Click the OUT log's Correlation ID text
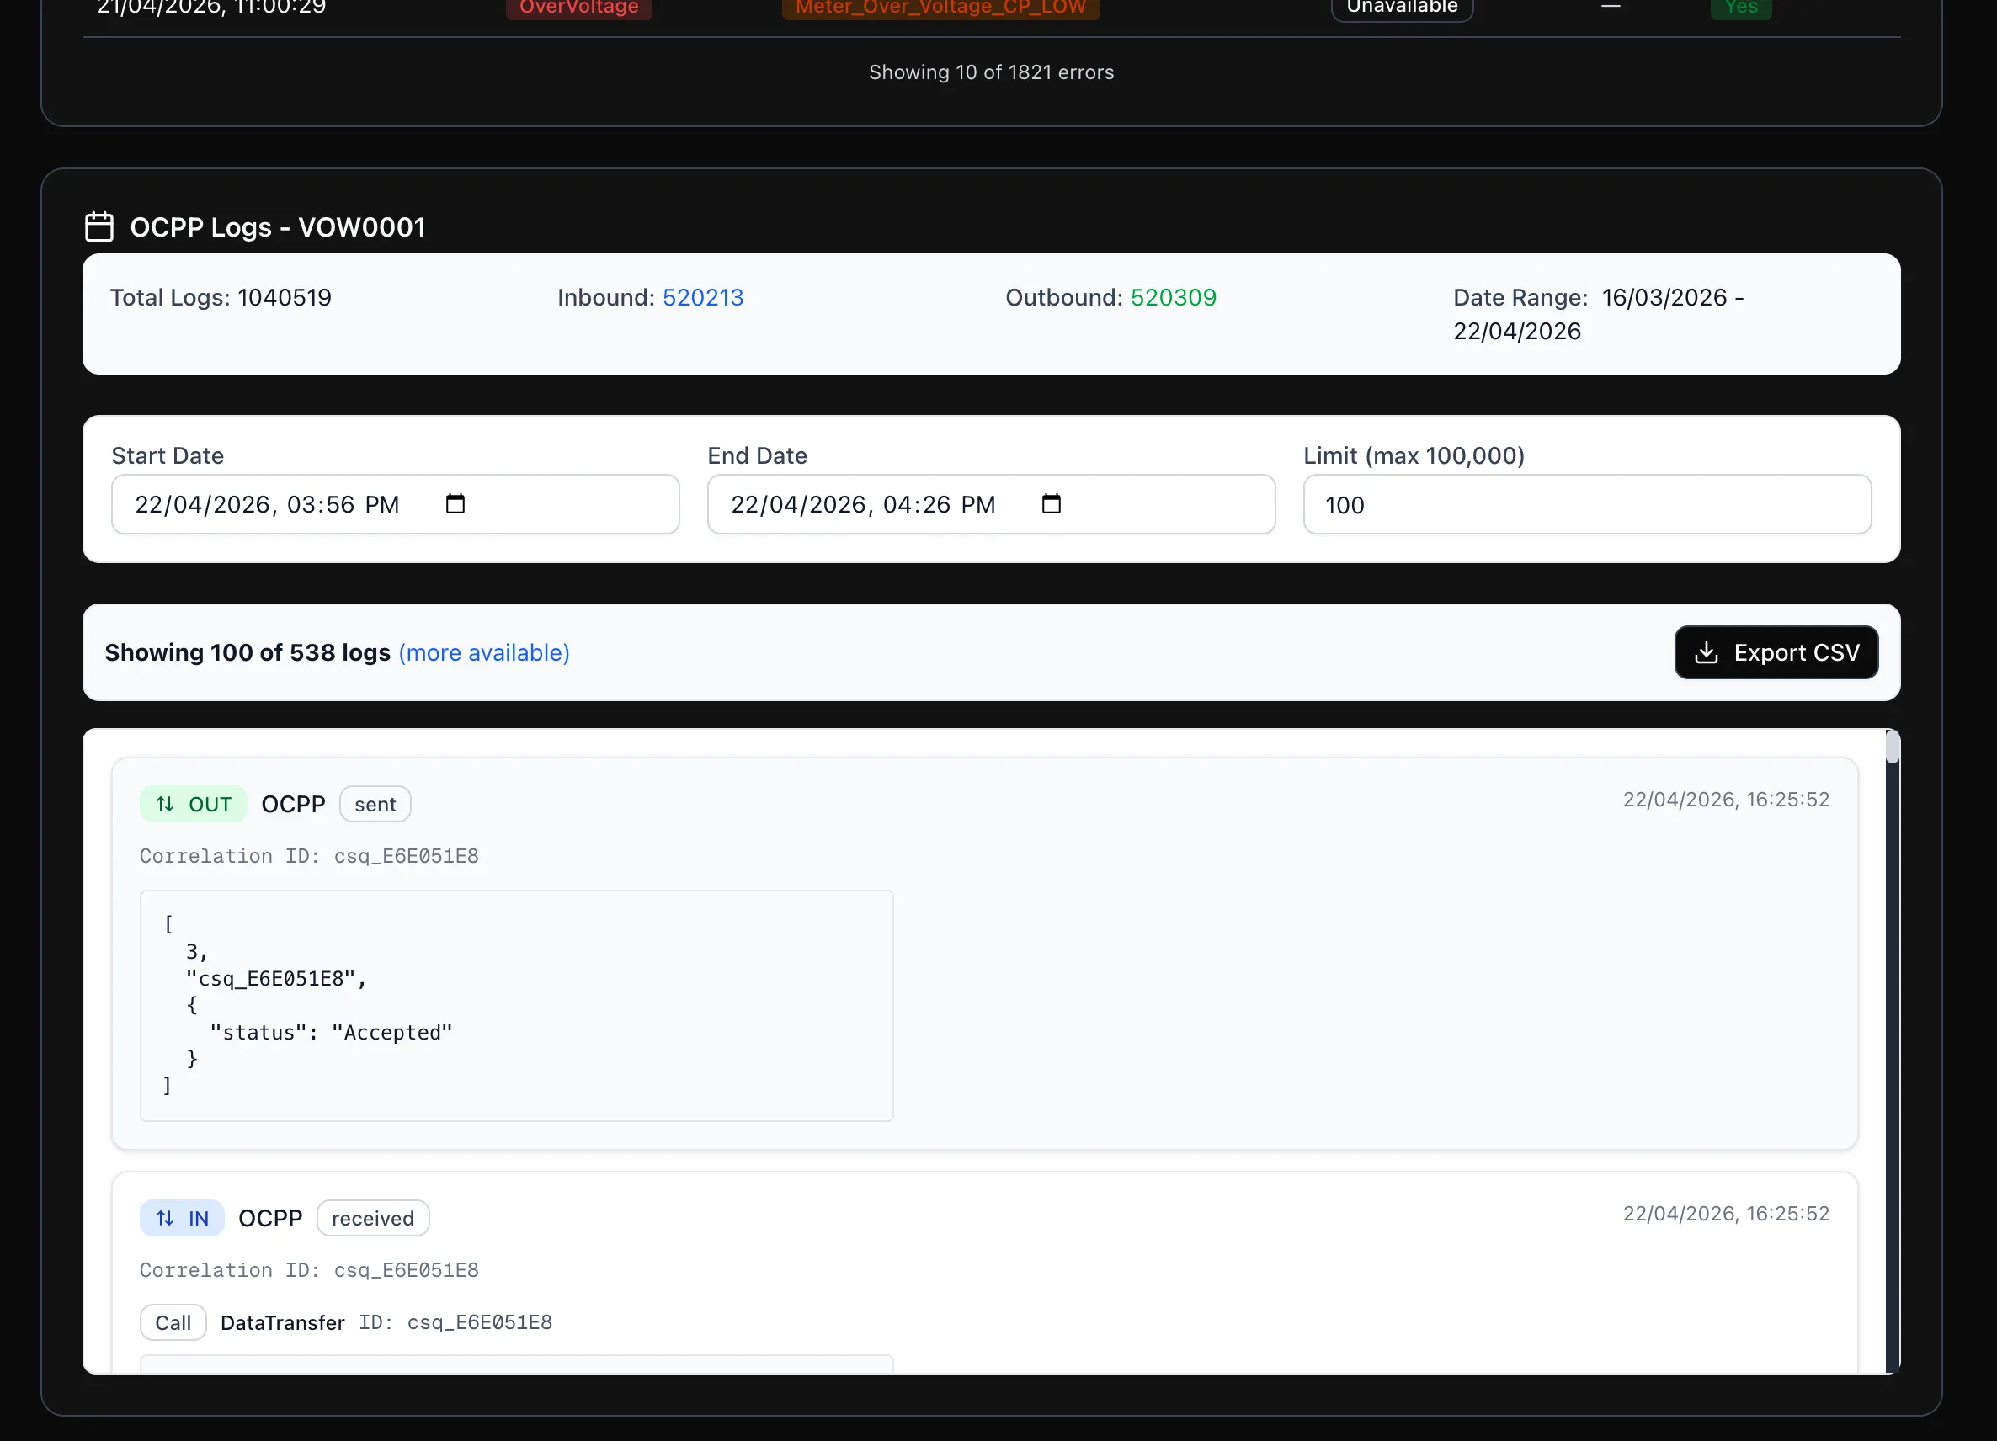1997x1441 pixels. tap(309, 856)
